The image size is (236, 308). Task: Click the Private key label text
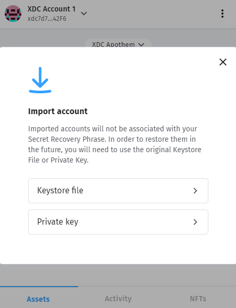(x=57, y=222)
